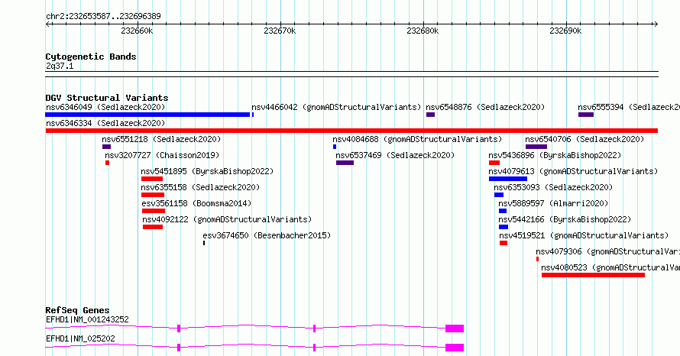Click blue bar under nsv5442166
This screenshot has width=680, height=356.
click(503, 227)
